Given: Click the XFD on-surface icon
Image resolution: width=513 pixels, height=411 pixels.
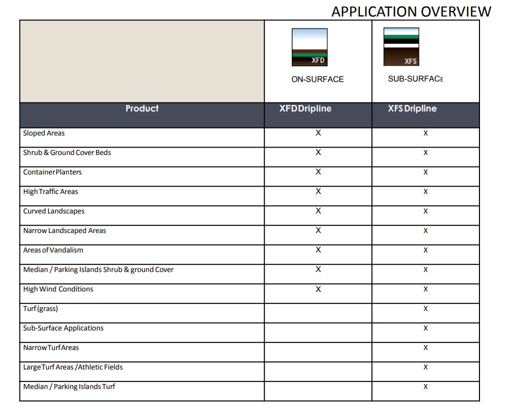Looking at the screenshot, I should (x=309, y=47).
